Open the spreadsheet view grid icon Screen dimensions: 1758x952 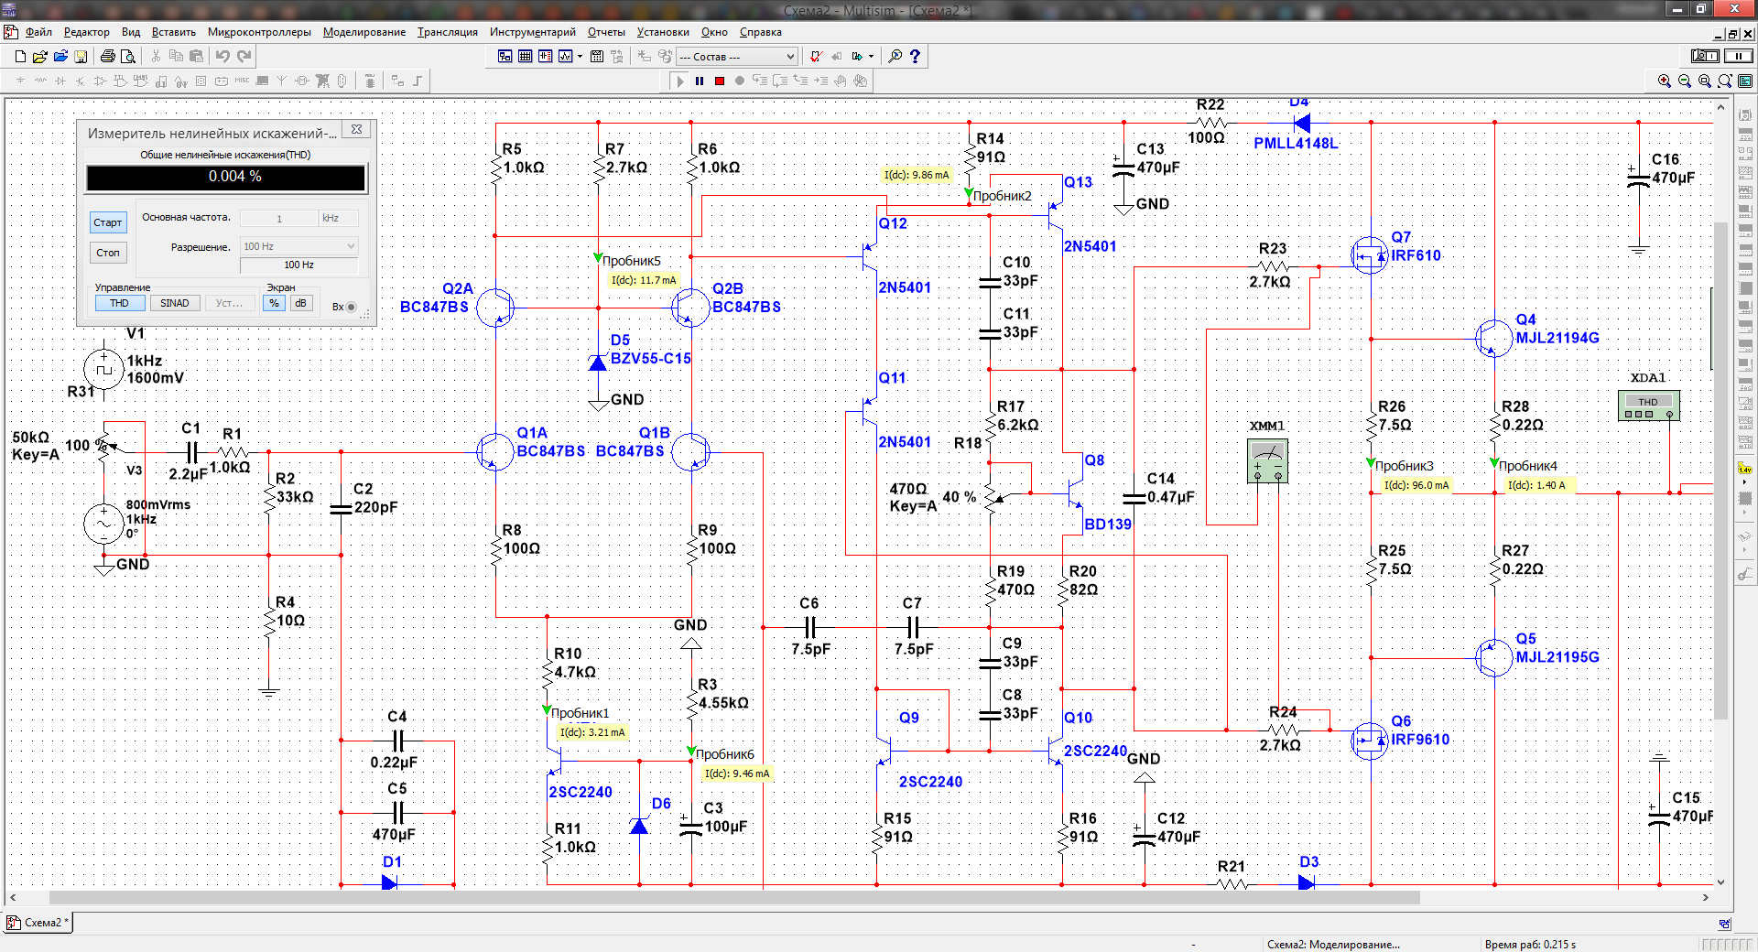click(525, 57)
